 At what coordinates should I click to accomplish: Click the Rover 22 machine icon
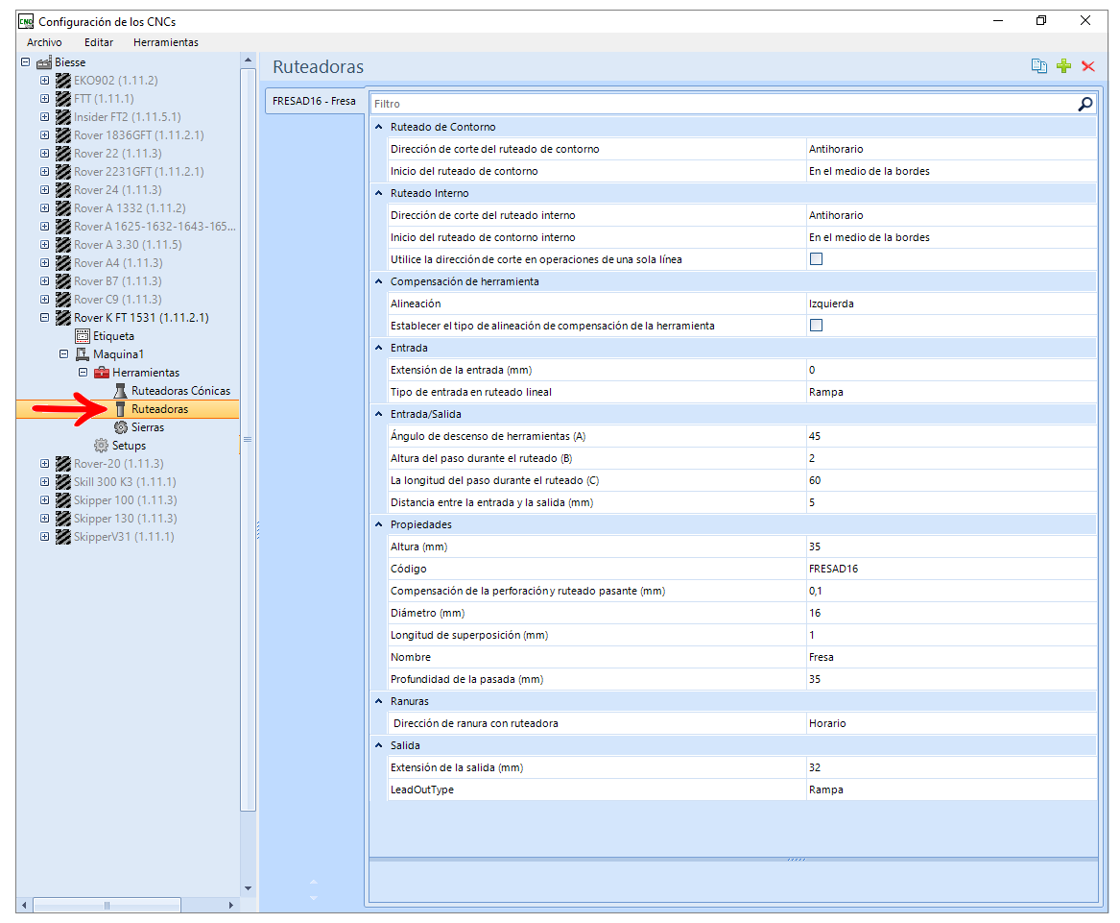[63, 154]
